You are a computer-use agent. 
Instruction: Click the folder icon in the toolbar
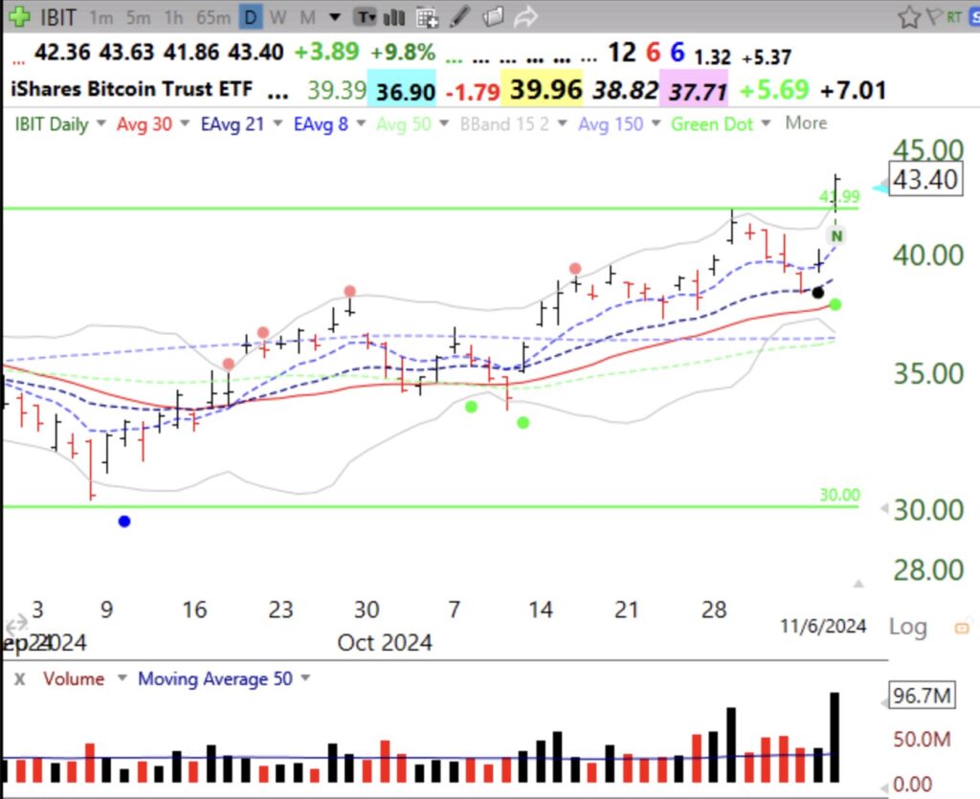coord(493,17)
